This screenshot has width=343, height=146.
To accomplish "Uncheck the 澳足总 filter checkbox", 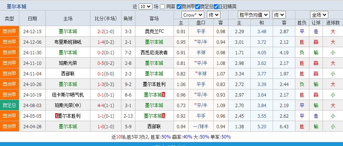I will 197,6.
